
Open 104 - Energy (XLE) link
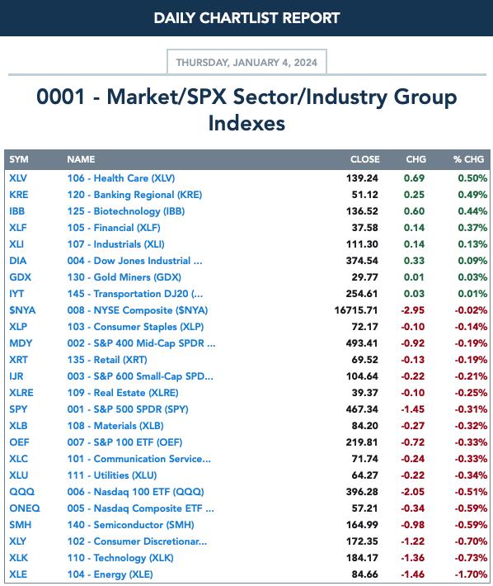110,574
